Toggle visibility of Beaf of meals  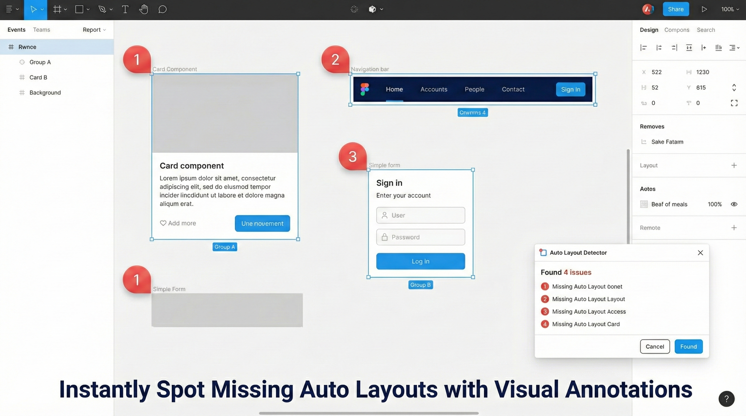(x=734, y=204)
